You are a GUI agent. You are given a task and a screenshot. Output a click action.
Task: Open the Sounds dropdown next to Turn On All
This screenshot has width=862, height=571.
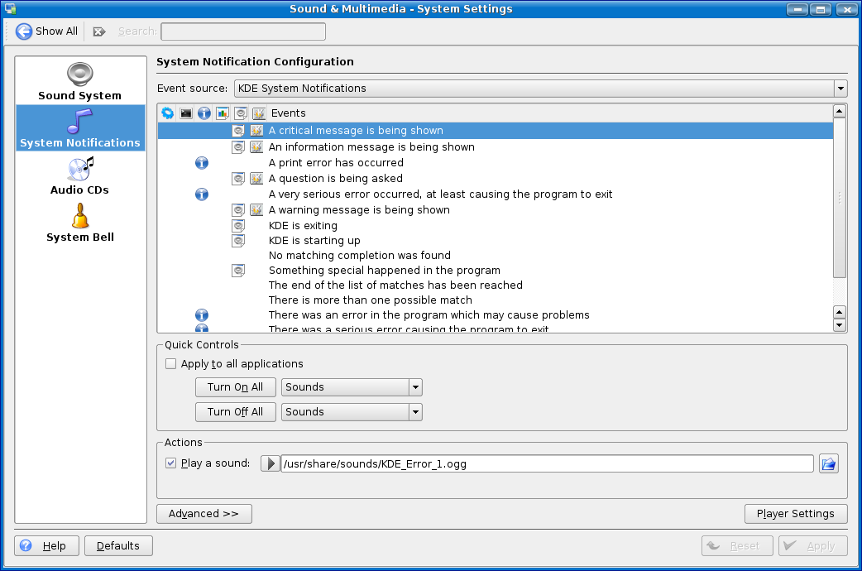pyautogui.click(x=352, y=387)
